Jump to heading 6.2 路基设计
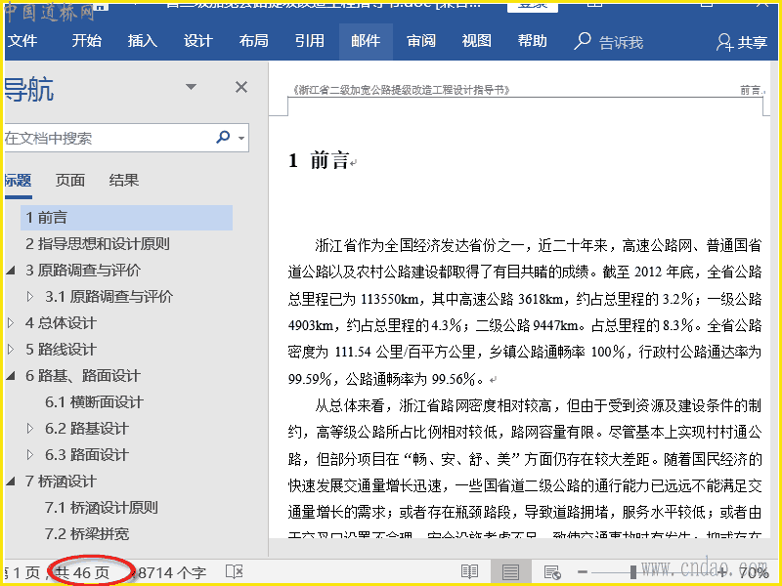Viewport: 782px width, 586px height. point(87,429)
